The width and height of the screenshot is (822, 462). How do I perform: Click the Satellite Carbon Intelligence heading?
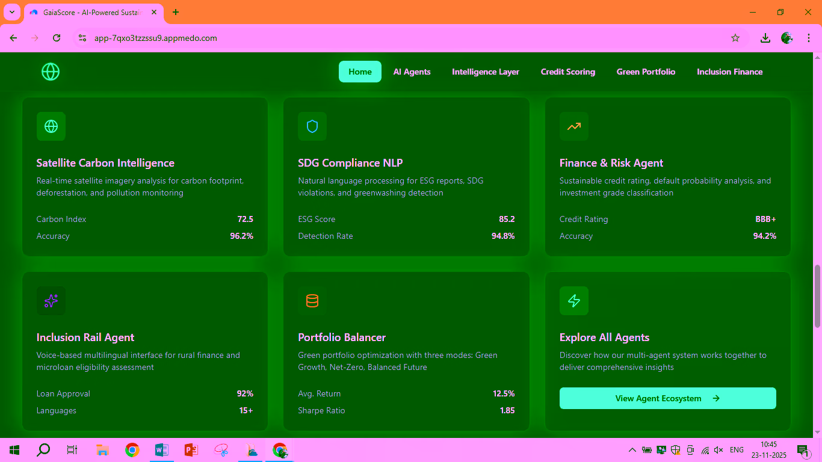point(105,163)
